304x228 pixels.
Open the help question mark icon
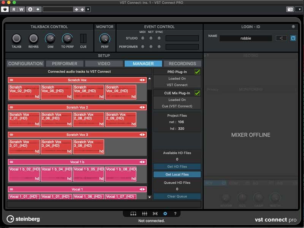[175, 214]
